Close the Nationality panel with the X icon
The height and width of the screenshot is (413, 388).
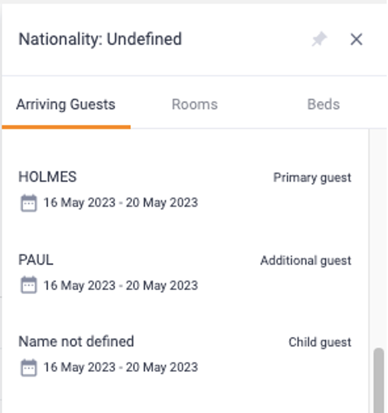(x=356, y=40)
